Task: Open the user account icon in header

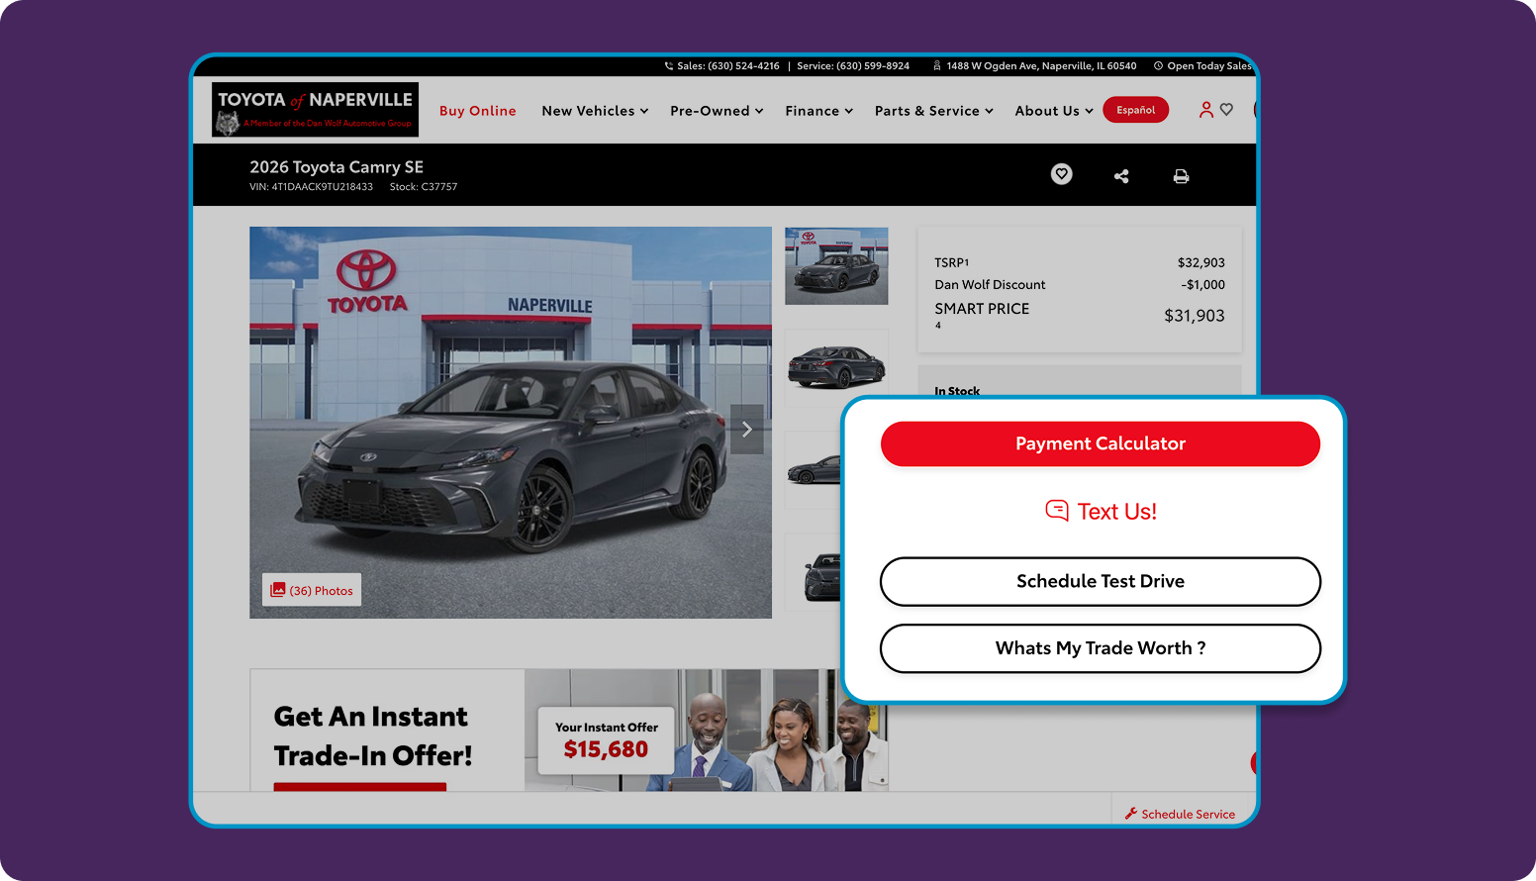Action: pyautogui.click(x=1205, y=110)
